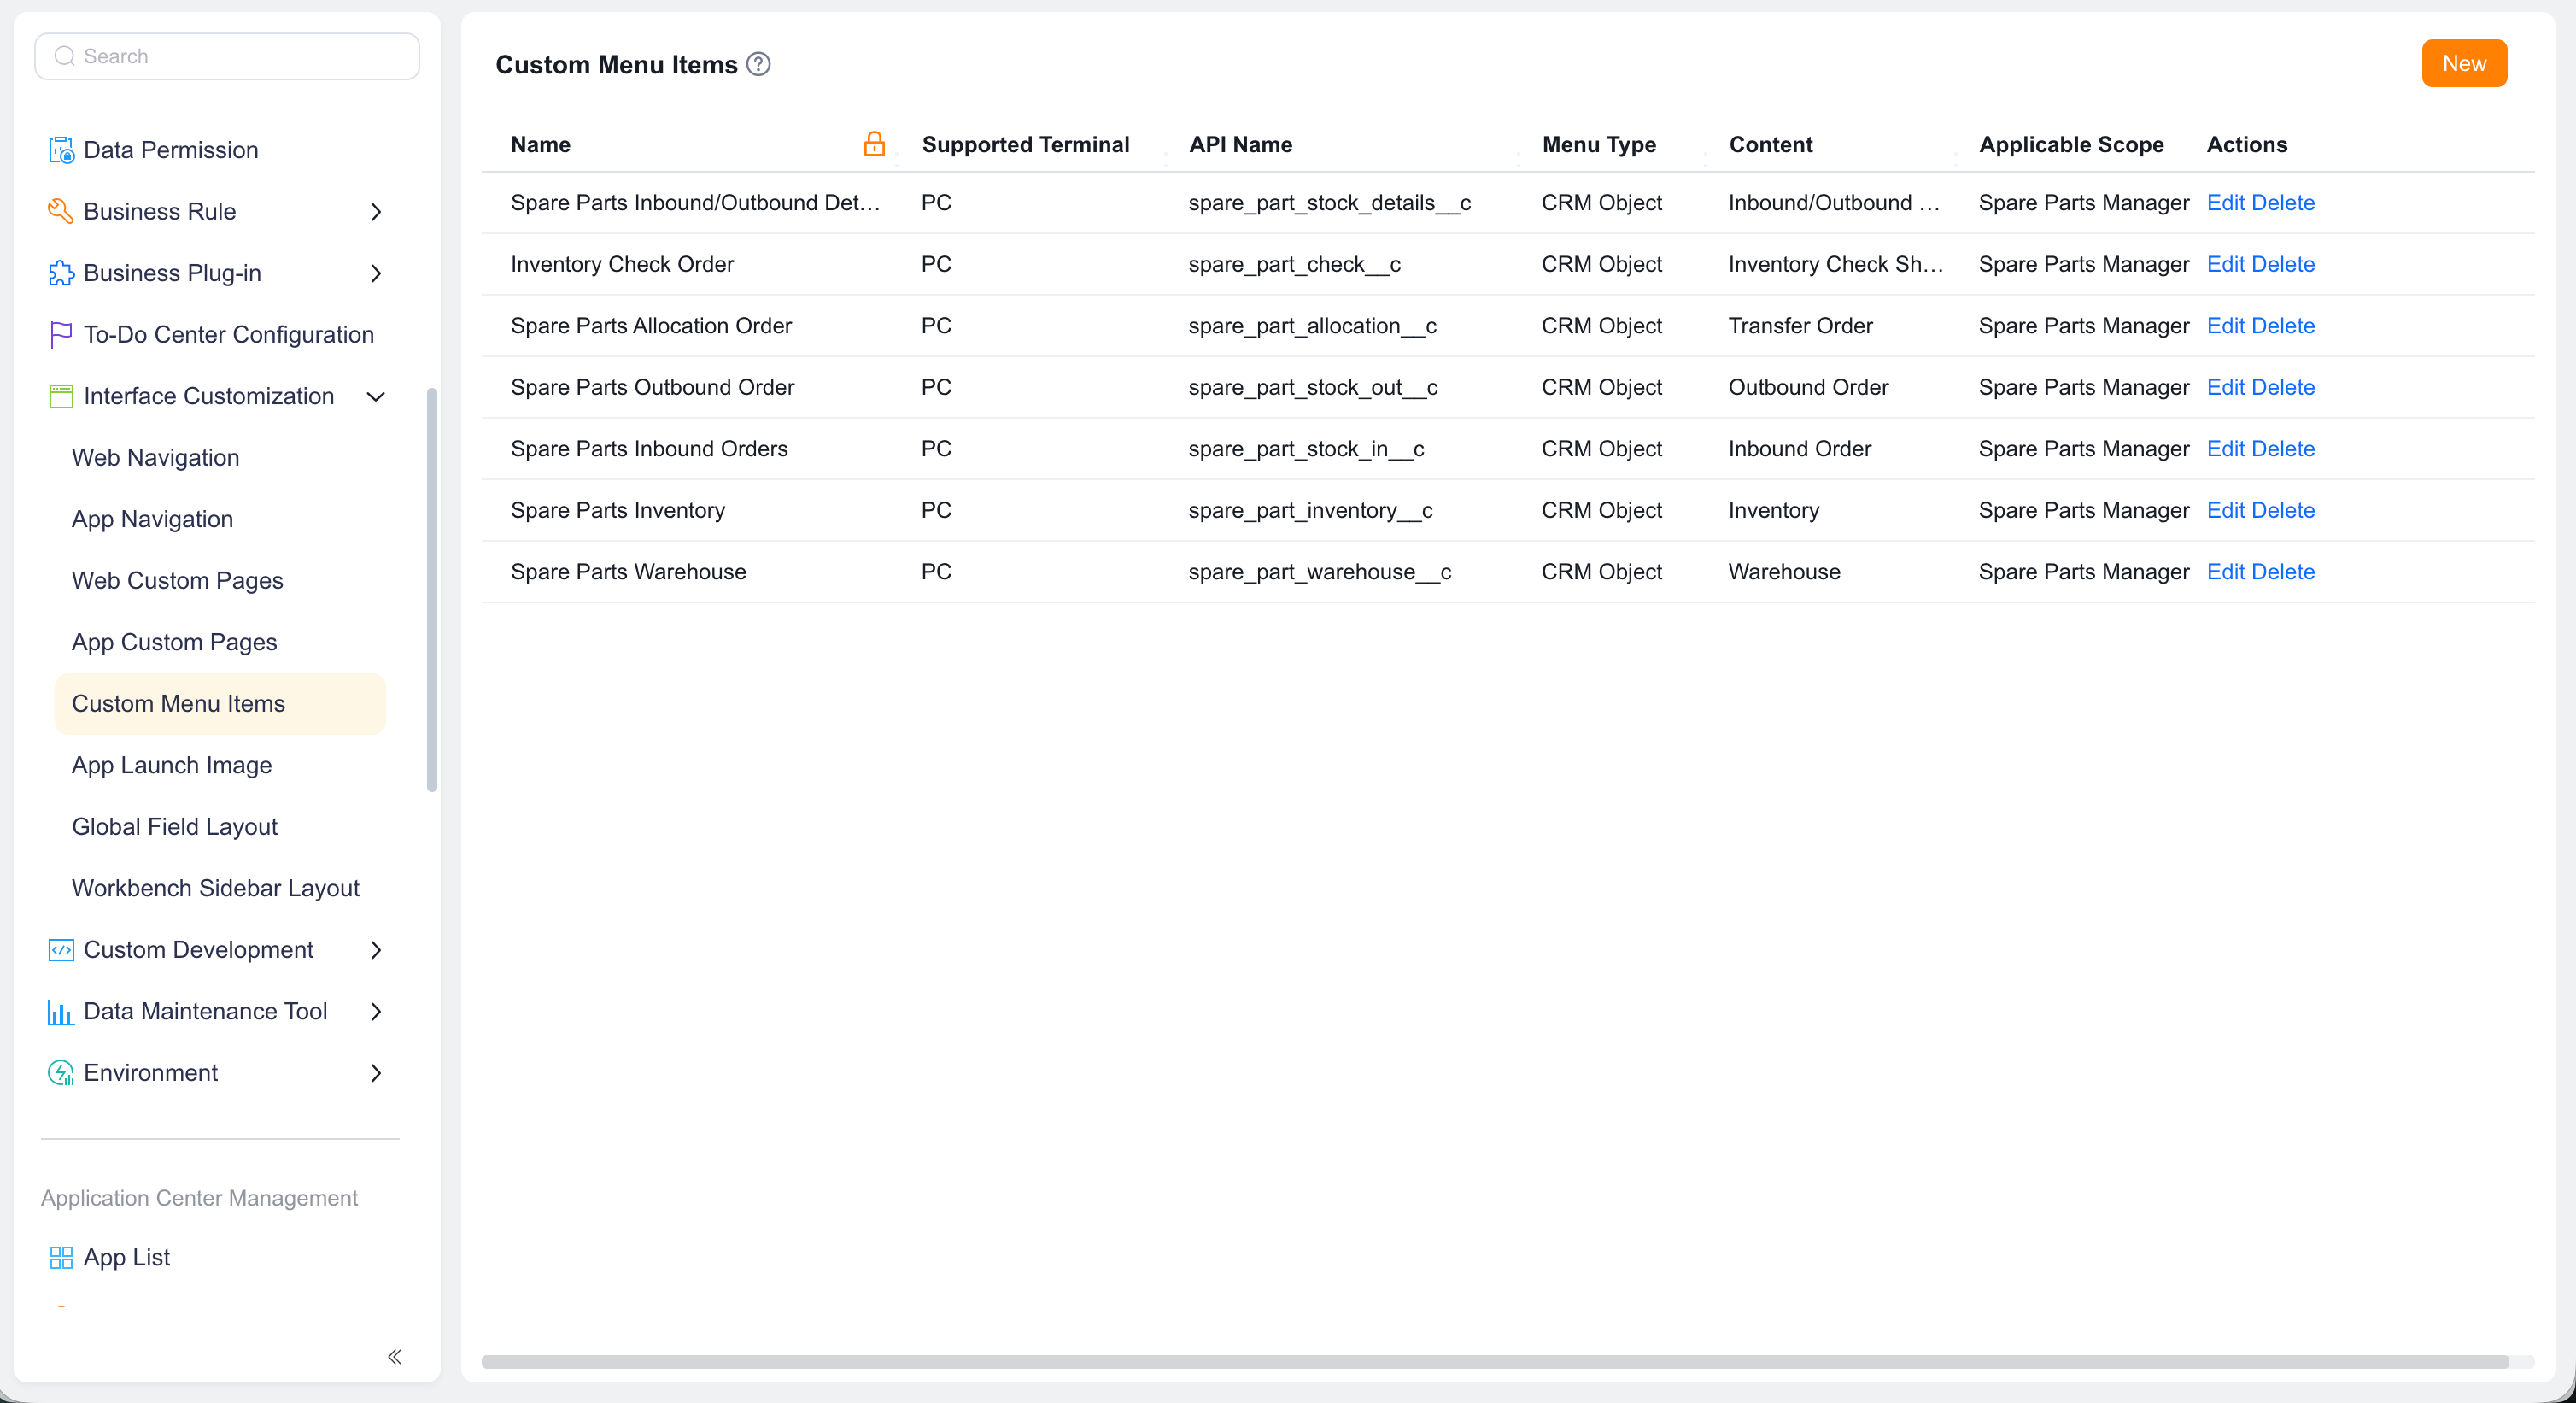Edit the Inventory Check Order row
This screenshot has width=2576, height=1403.
(x=2225, y=264)
